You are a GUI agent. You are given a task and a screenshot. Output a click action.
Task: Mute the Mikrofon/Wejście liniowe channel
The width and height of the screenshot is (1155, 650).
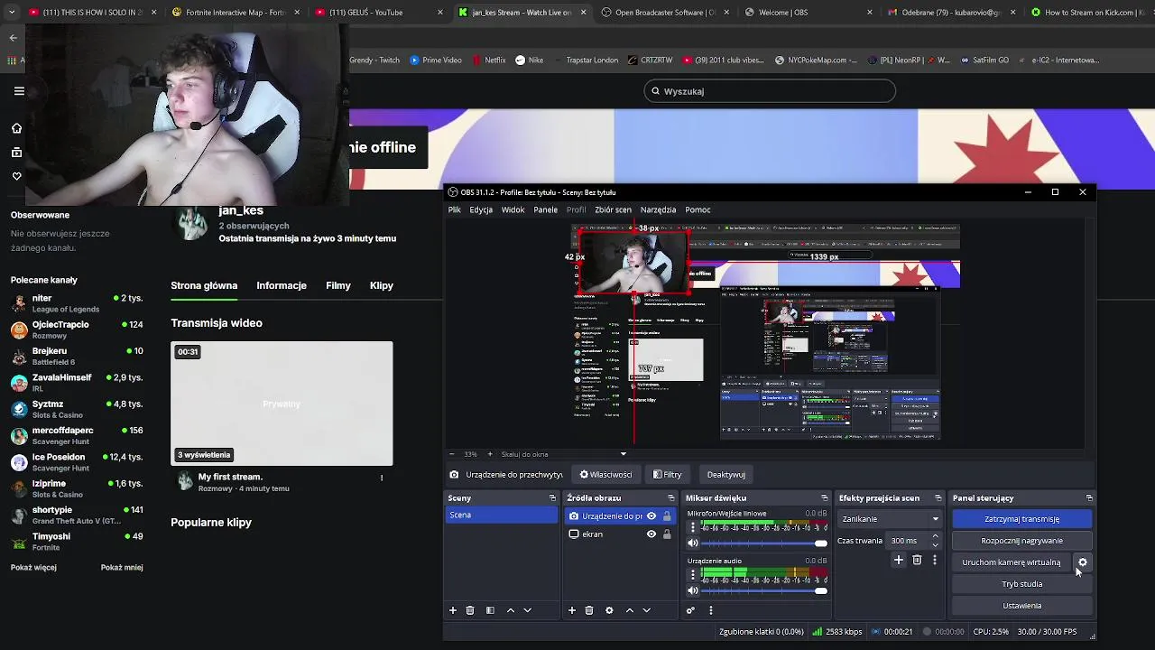click(x=693, y=543)
